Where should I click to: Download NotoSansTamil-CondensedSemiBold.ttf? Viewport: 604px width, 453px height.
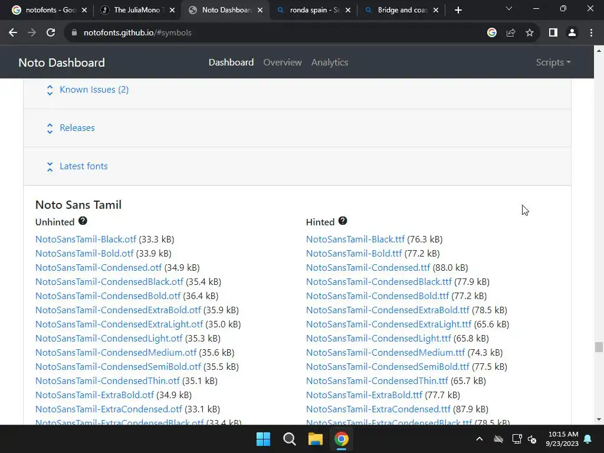[x=388, y=367]
